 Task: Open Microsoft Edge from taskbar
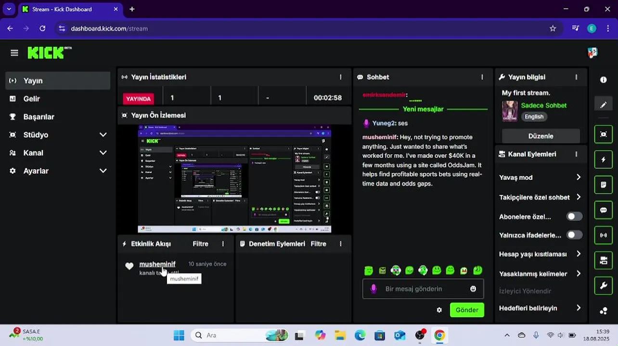(x=360, y=335)
